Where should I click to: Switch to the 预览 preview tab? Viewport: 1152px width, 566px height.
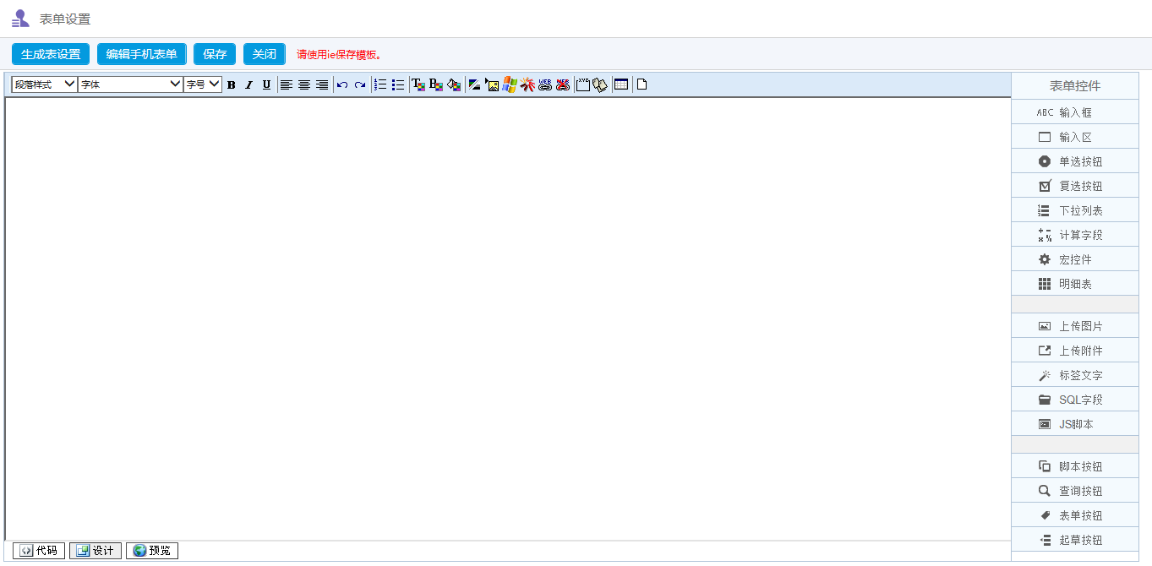pos(152,551)
